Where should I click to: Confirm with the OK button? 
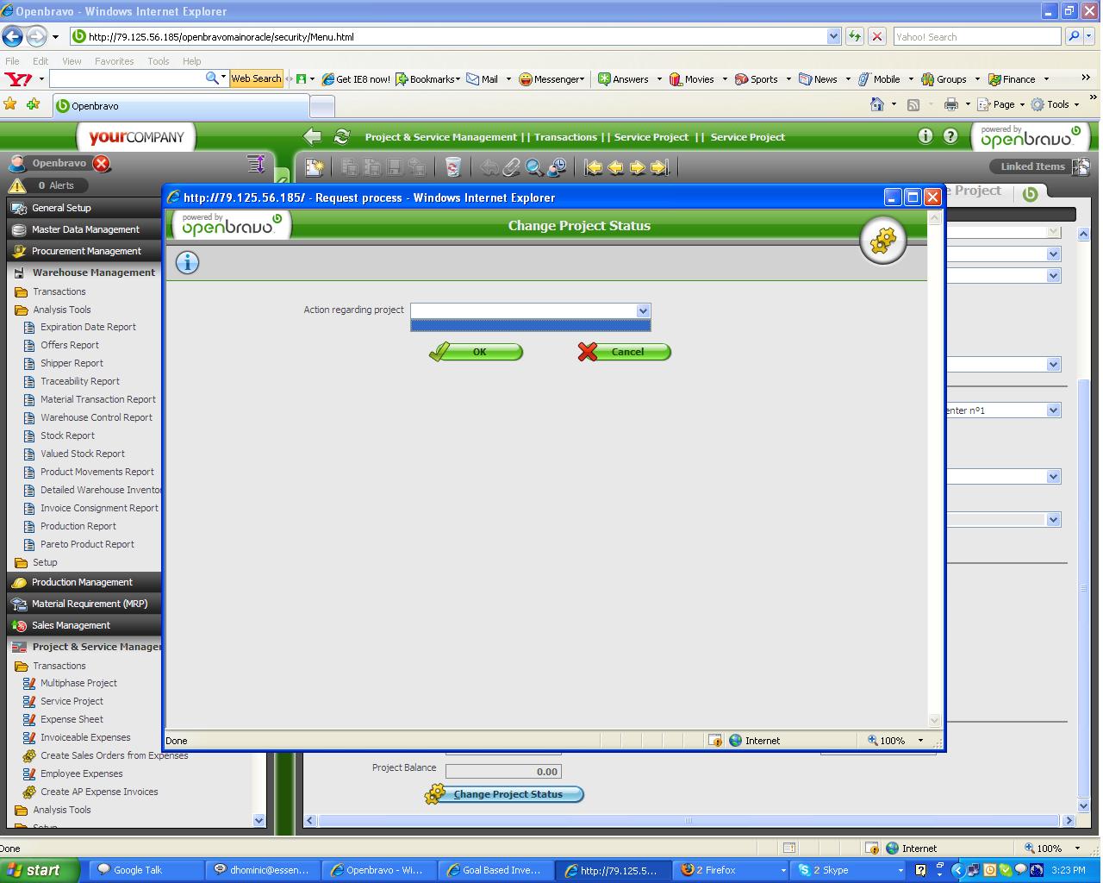click(x=477, y=352)
